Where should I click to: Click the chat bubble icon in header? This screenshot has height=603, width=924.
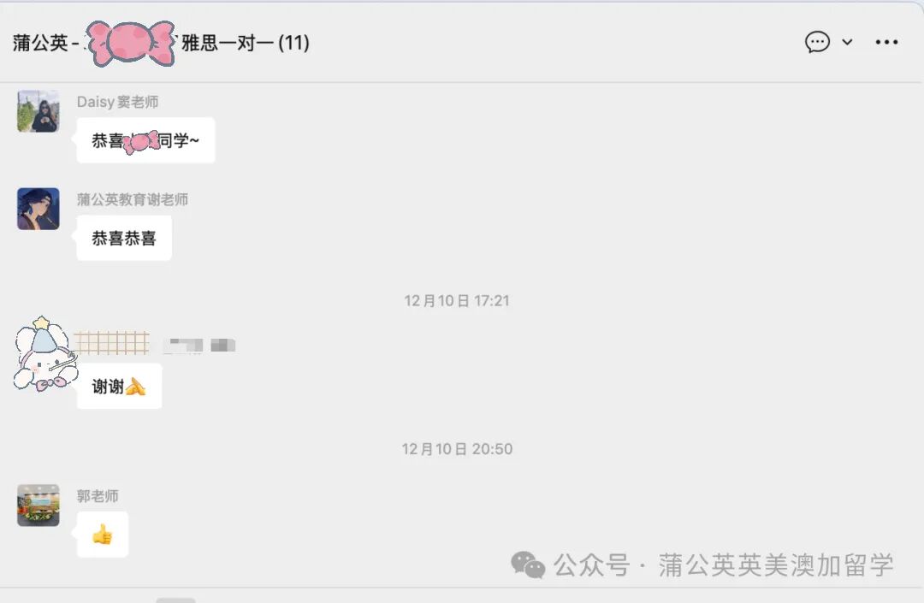(x=817, y=42)
